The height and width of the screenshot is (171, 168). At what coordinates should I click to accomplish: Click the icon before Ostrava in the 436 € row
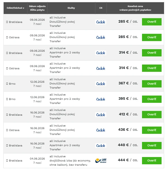coord(7,130)
